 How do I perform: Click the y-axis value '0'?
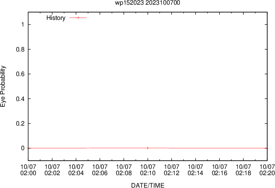tap(23, 148)
